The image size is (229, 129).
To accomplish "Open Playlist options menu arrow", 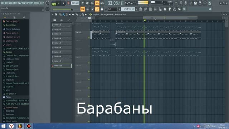I will click(53, 14).
